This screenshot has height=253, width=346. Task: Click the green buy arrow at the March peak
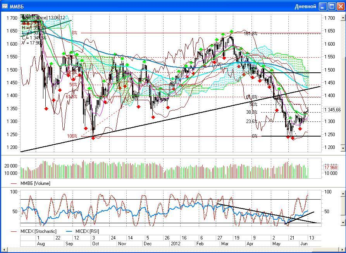(x=231, y=31)
